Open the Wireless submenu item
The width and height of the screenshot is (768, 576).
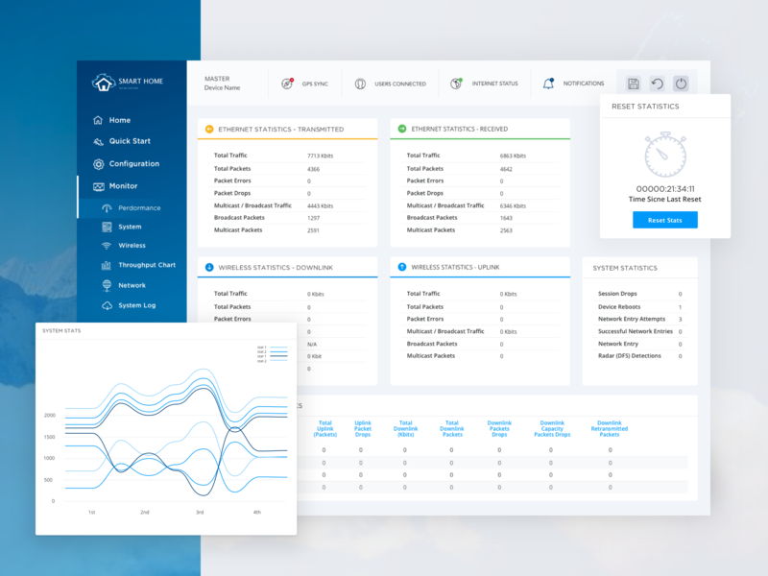tap(132, 246)
